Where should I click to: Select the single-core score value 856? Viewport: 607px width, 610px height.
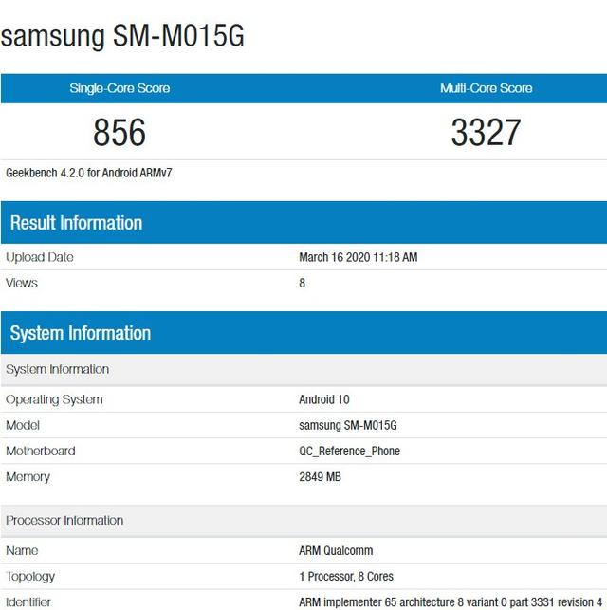click(x=120, y=132)
